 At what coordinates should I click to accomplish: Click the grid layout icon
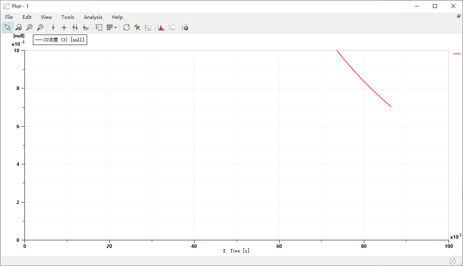pyautogui.click(x=110, y=27)
